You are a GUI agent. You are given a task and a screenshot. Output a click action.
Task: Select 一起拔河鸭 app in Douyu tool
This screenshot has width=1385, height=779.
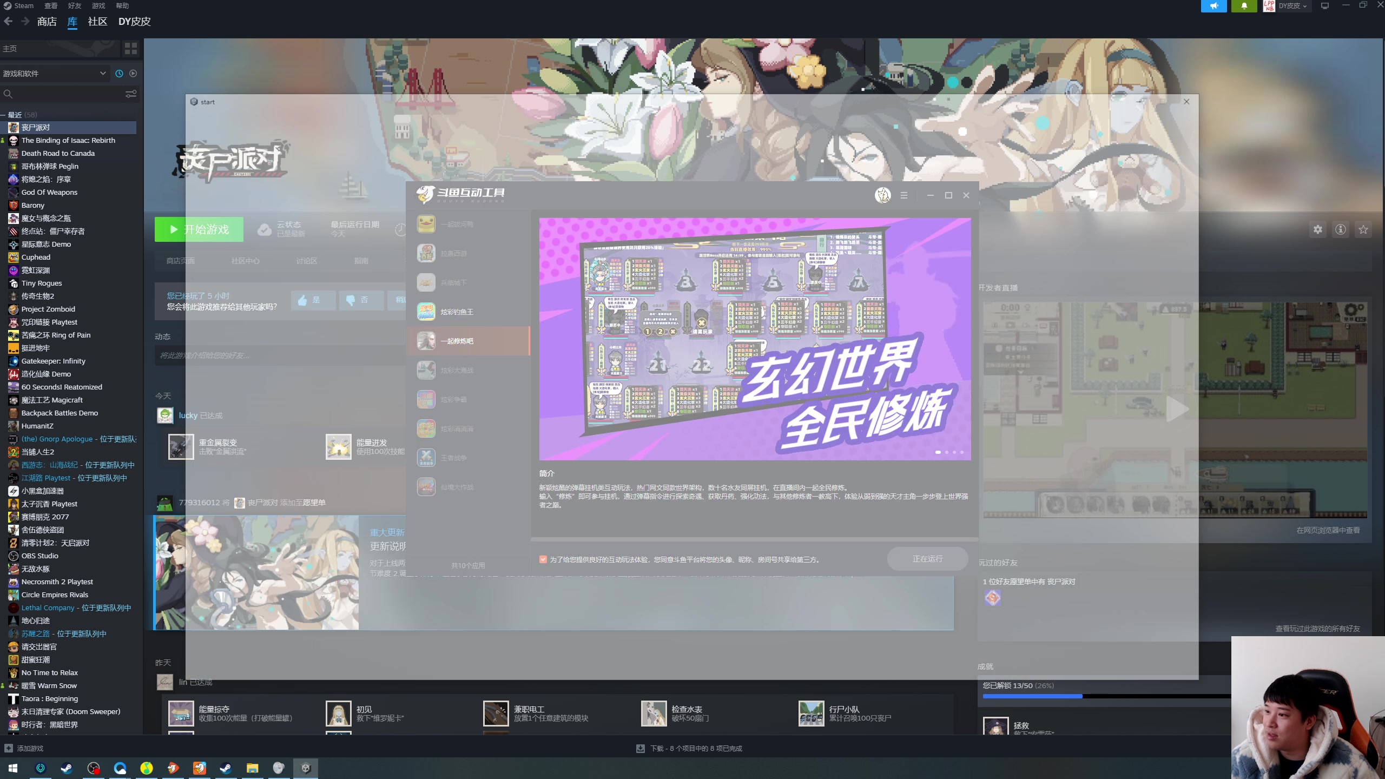[x=468, y=224]
